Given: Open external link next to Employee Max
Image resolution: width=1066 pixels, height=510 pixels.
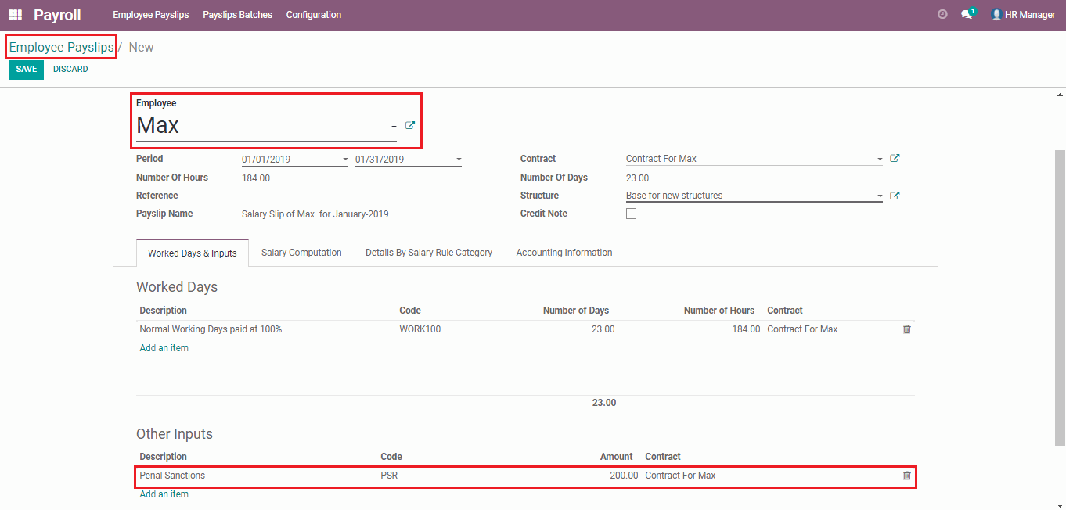Looking at the screenshot, I should pos(410,126).
